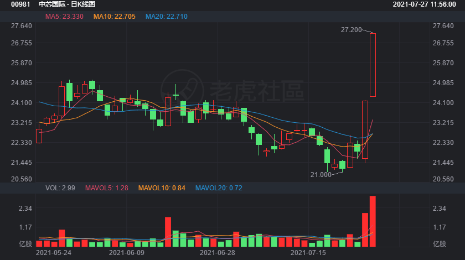Click the 老虎社区 watermark text
Image resolution: width=465 pixels, height=260 pixels.
tap(256, 91)
